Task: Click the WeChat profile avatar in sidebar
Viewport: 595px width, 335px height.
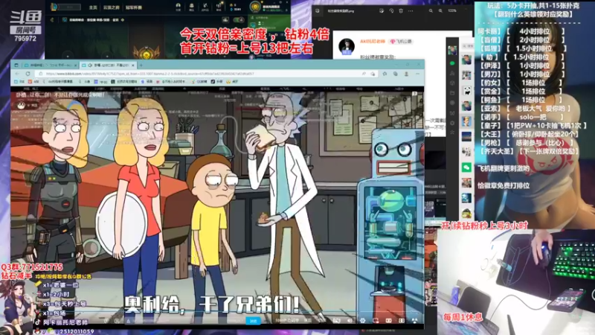Action: pos(452,50)
